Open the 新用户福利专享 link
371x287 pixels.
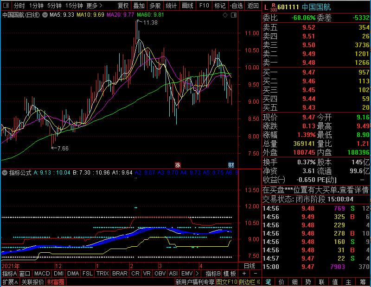[195, 282]
